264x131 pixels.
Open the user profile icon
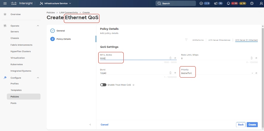[x=261, y=3]
